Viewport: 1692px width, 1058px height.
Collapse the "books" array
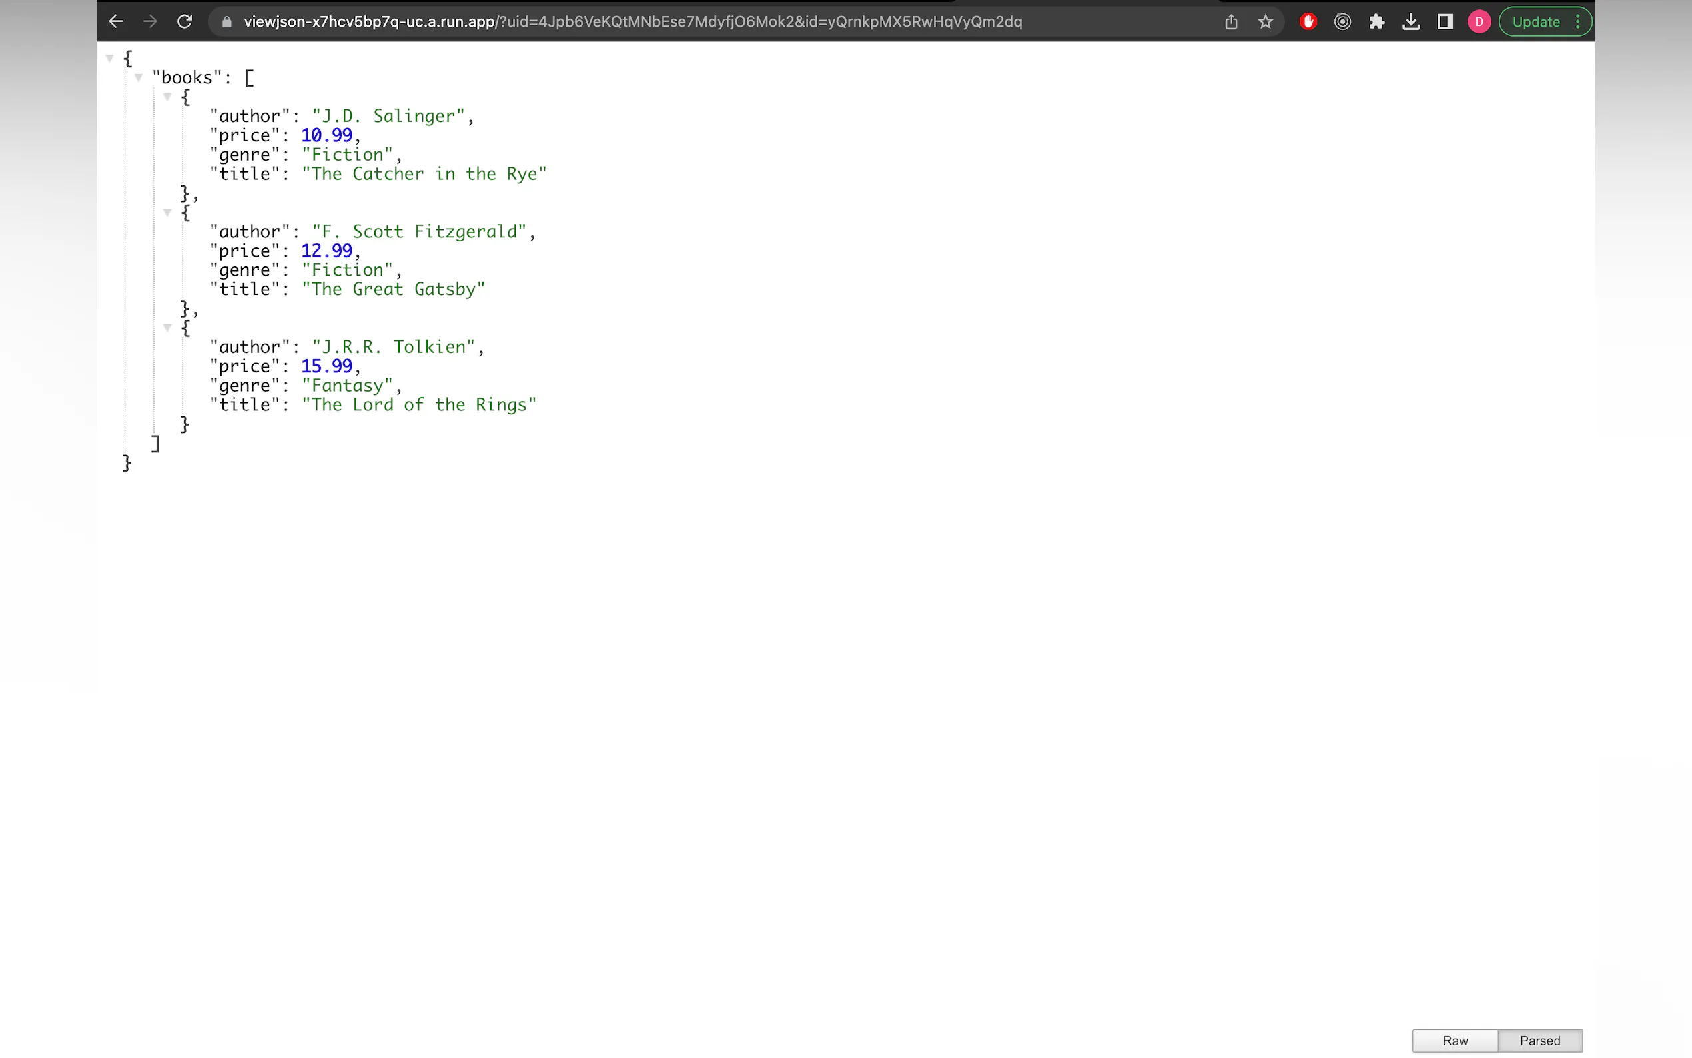point(139,78)
